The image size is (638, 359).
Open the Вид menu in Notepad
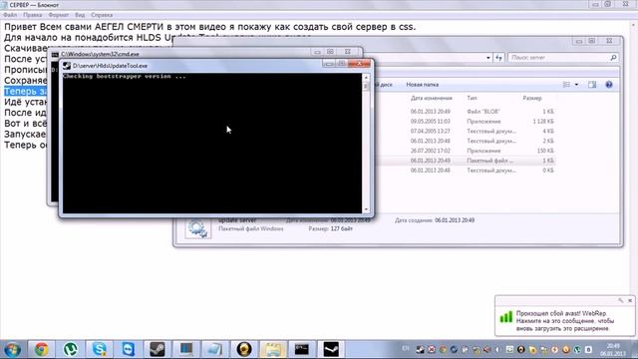(x=80, y=15)
